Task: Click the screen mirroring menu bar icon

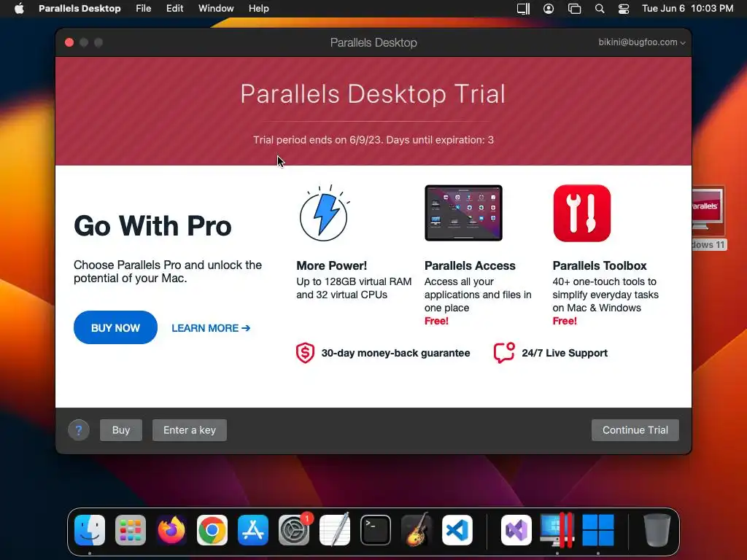Action: click(x=575, y=9)
